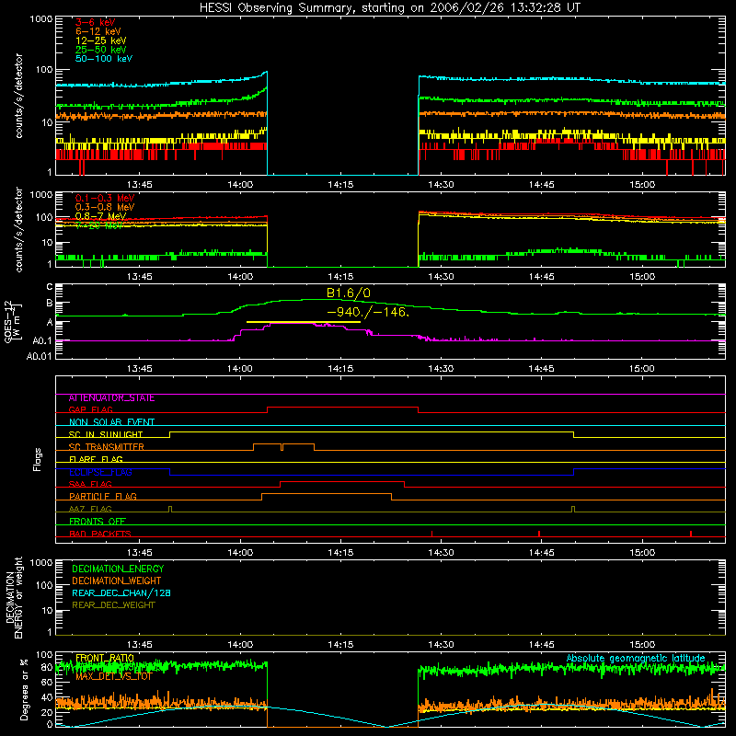The image size is (736, 736).
Task: Select the 12-25 keV legend label
Action: (x=101, y=40)
